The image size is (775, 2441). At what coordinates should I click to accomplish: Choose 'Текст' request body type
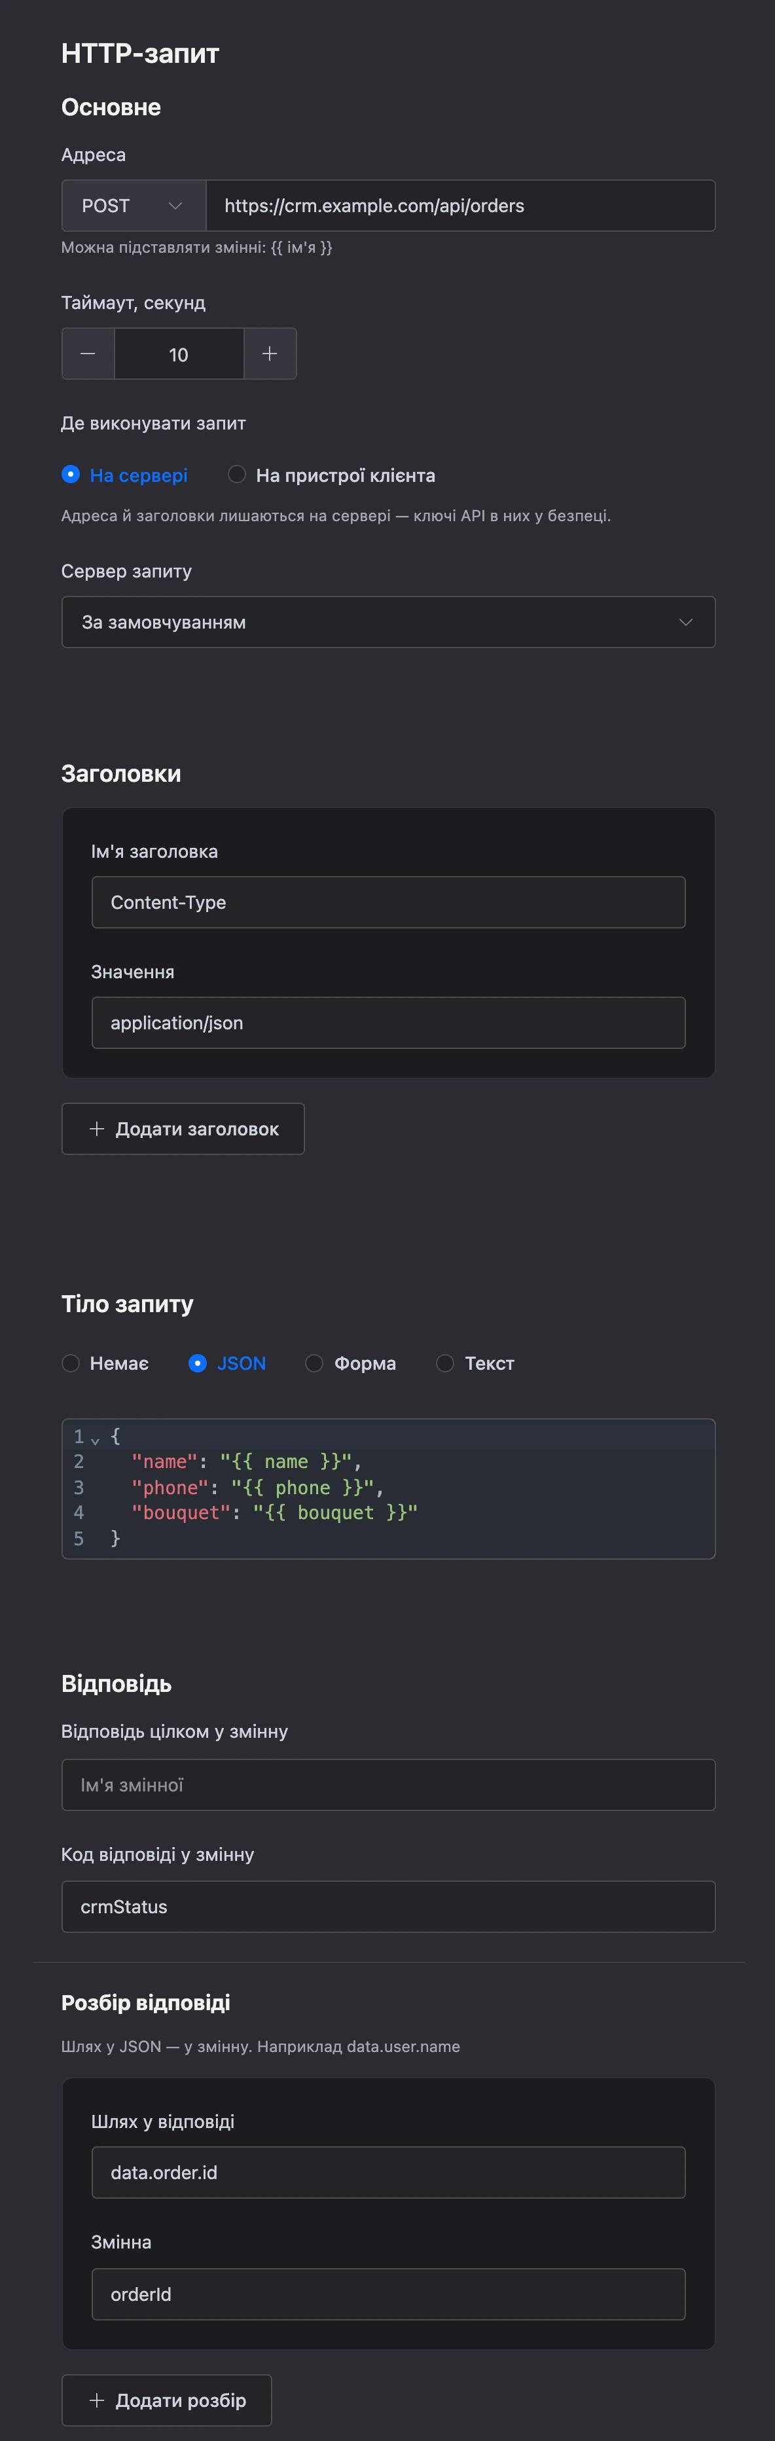point(475,1363)
